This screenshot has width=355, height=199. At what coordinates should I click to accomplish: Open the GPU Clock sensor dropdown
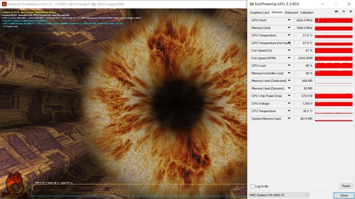(289, 20)
